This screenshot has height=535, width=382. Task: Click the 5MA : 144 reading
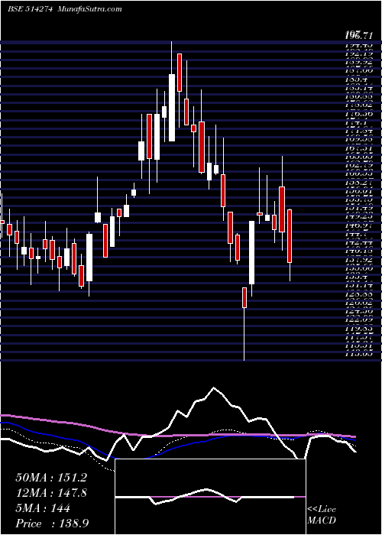click(43, 508)
